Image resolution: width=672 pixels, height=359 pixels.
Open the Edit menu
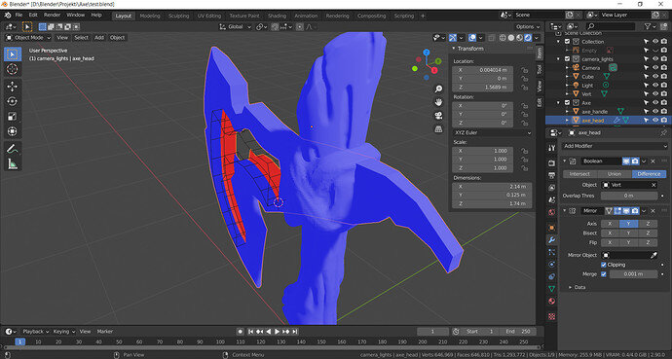point(33,15)
